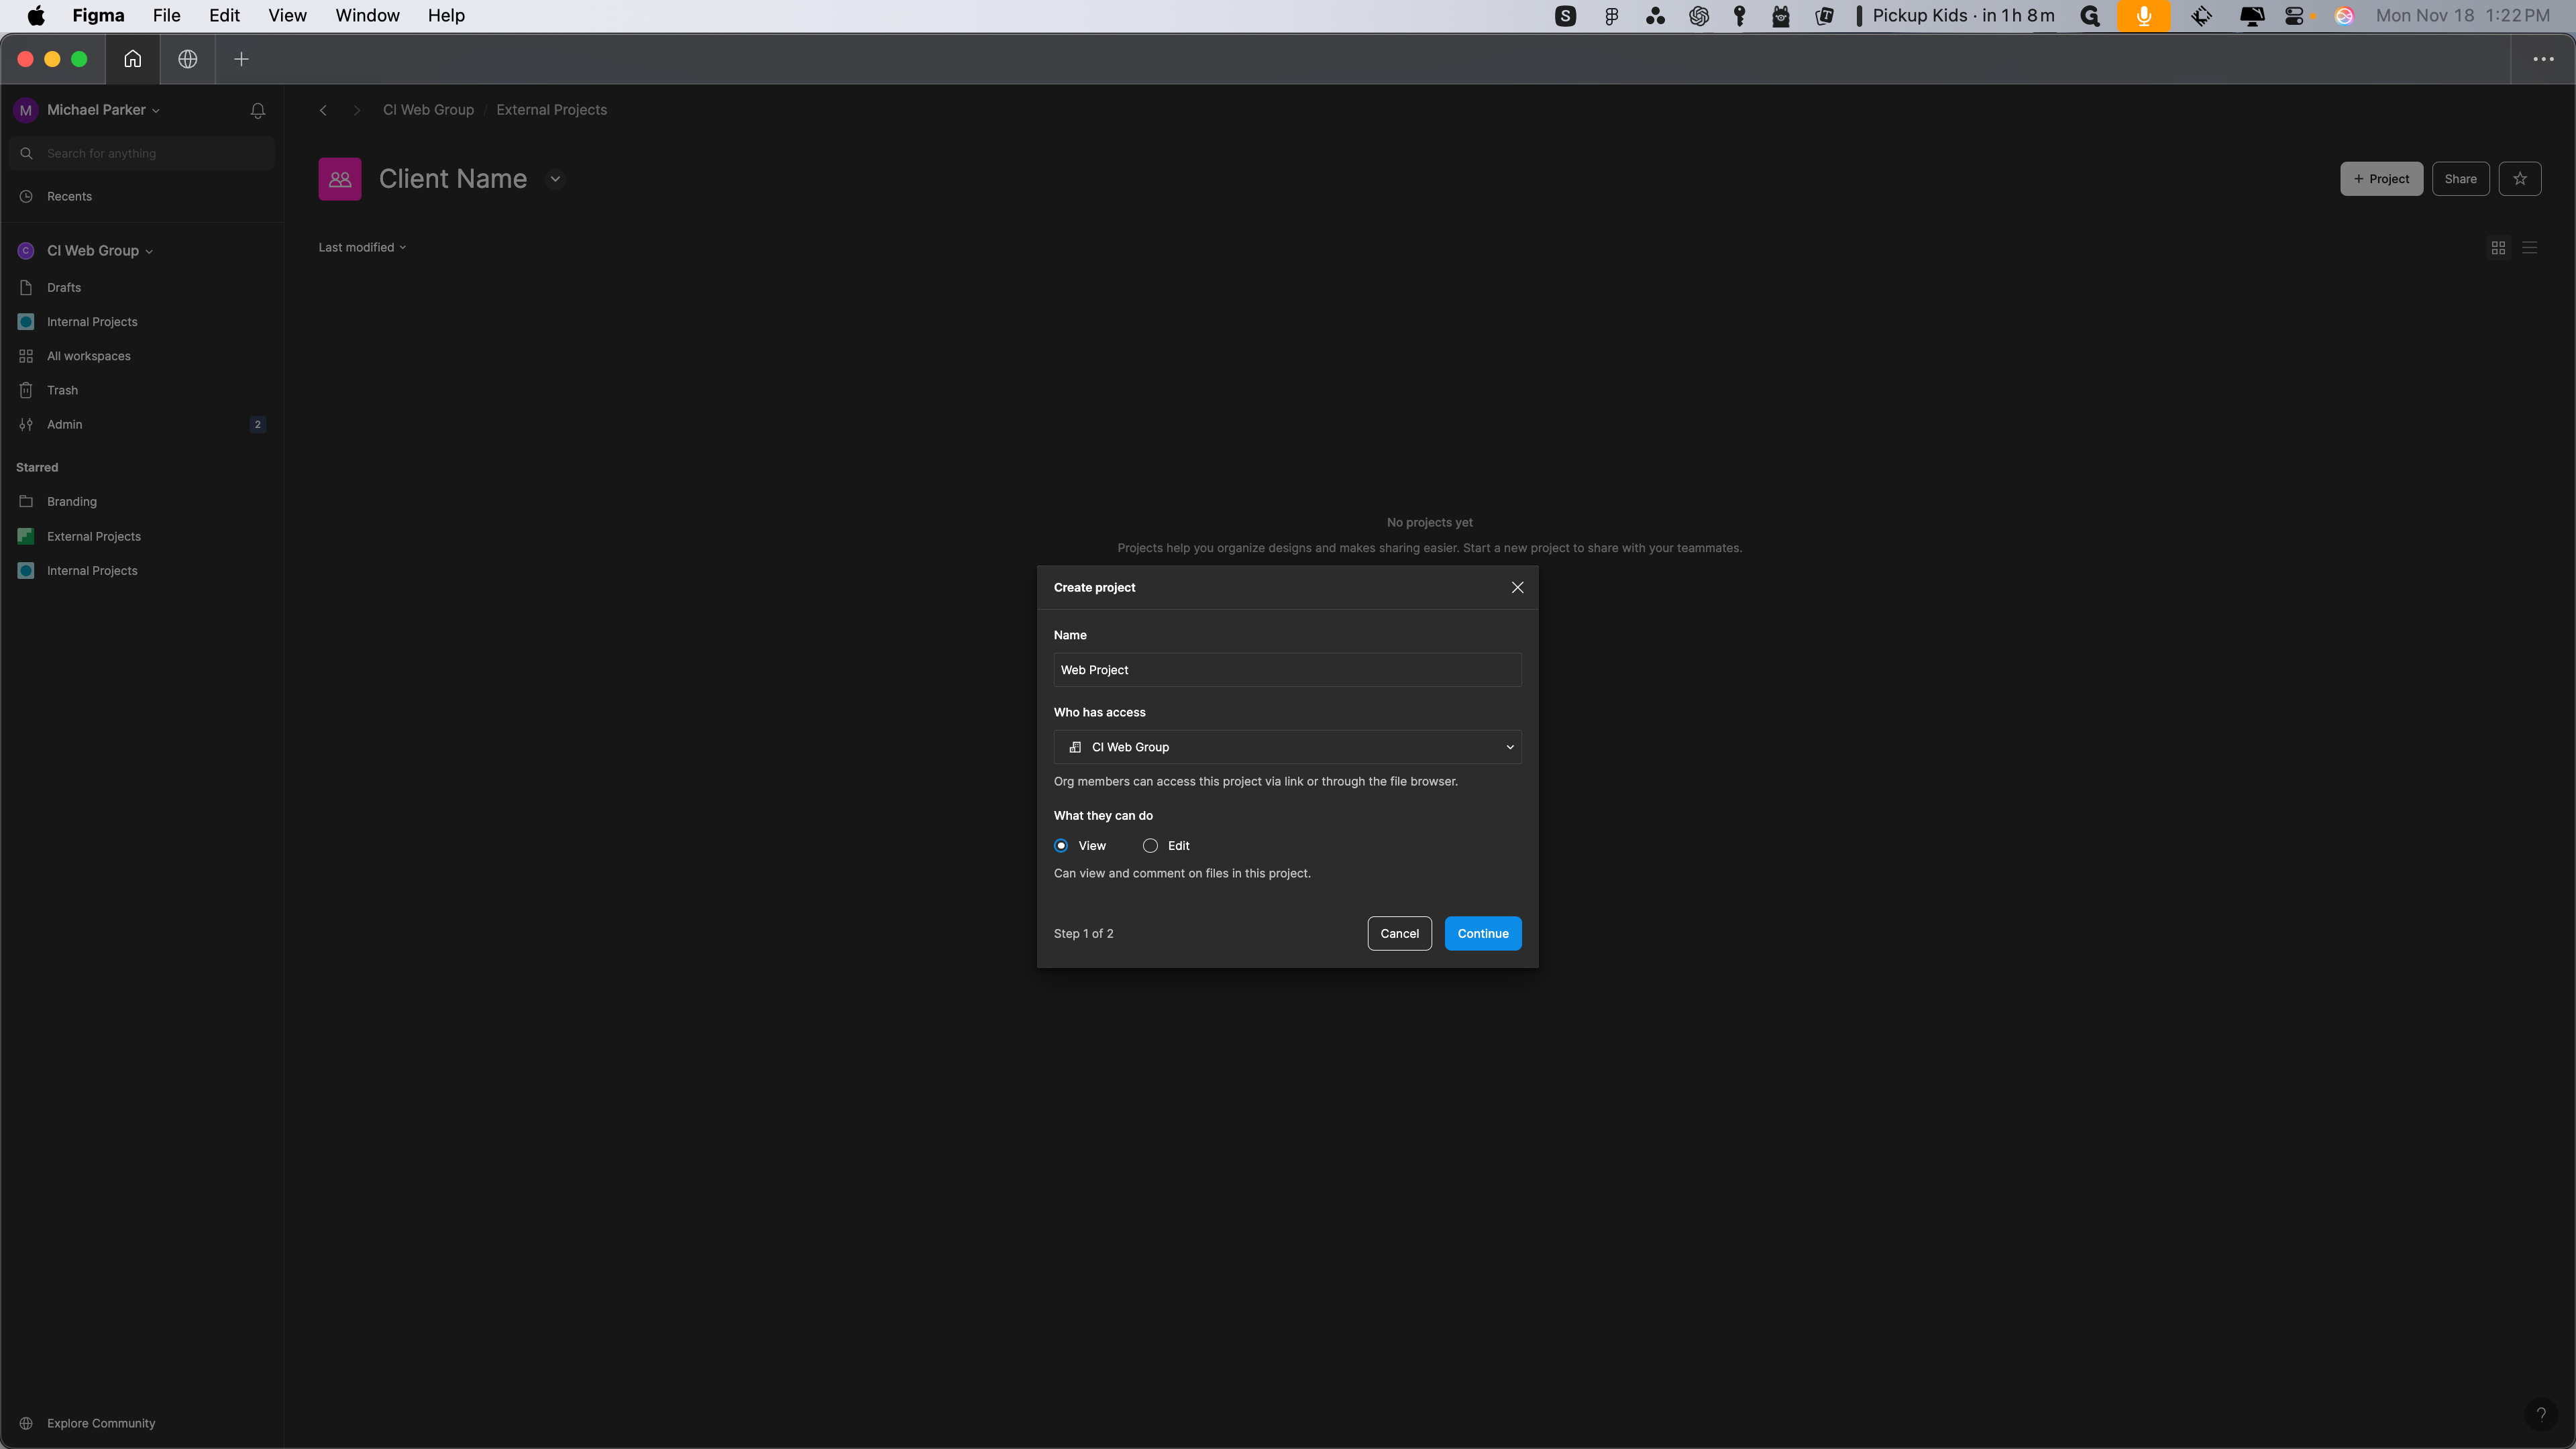Open the Edit menu
2576x1449 pixels.
(224, 16)
